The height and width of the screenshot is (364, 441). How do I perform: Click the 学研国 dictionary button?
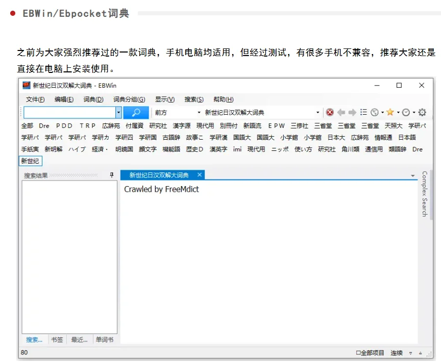point(148,137)
